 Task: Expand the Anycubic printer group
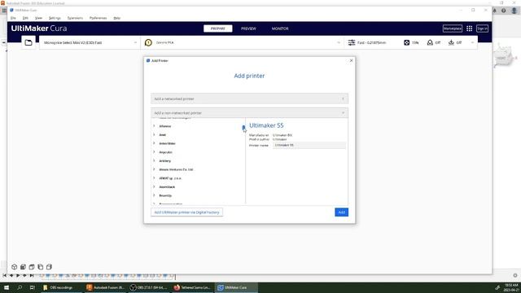tap(154, 152)
